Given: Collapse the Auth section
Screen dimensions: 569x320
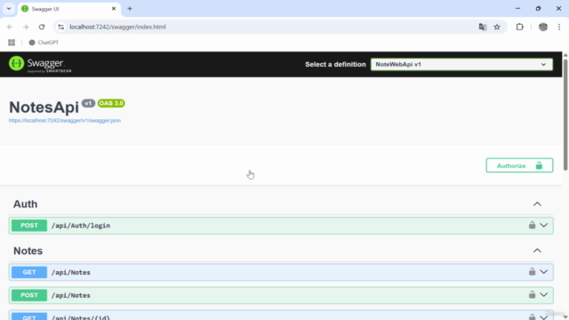Looking at the screenshot, I should point(537,204).
